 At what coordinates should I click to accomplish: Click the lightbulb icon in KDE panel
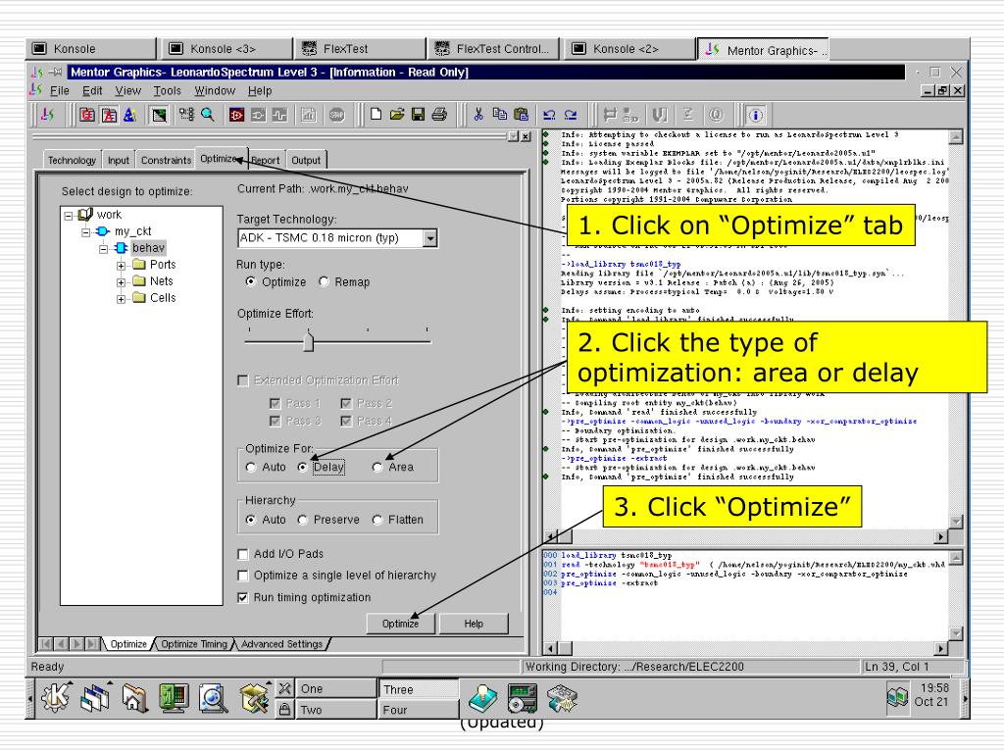tap(482, 698)
